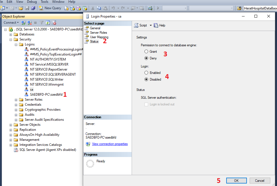The height and width of the screenshot is (186, 277).
Task: Open the General page
Action: (x=95, y=28)
